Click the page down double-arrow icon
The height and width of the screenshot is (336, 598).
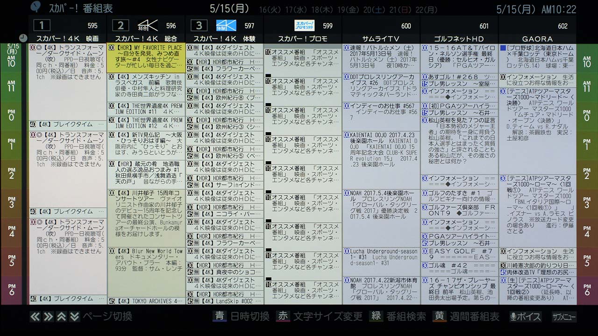coord(74,316)
